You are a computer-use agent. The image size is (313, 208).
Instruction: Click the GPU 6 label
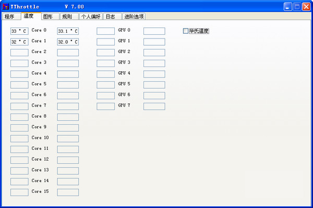coord(124,95)
